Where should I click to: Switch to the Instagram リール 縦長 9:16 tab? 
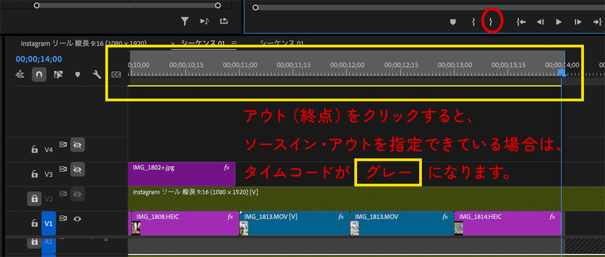point(91,43)
